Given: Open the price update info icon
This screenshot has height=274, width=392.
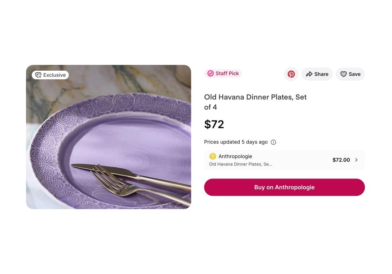Looking at the screenshot, I should pyautogui.click(x=273, y=142).
